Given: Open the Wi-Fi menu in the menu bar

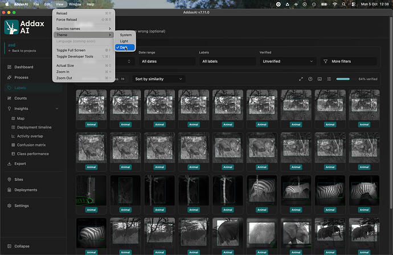Looking at the screenshot, I should pyautogui.click(x=334, y=4).
